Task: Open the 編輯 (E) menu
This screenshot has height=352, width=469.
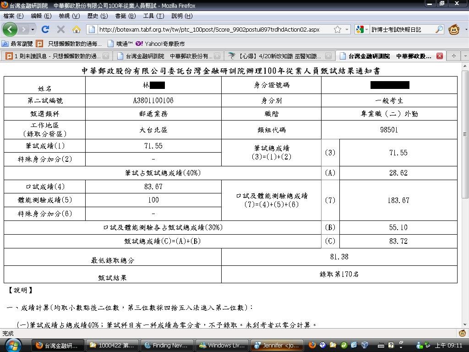Action: click(41, 16)
